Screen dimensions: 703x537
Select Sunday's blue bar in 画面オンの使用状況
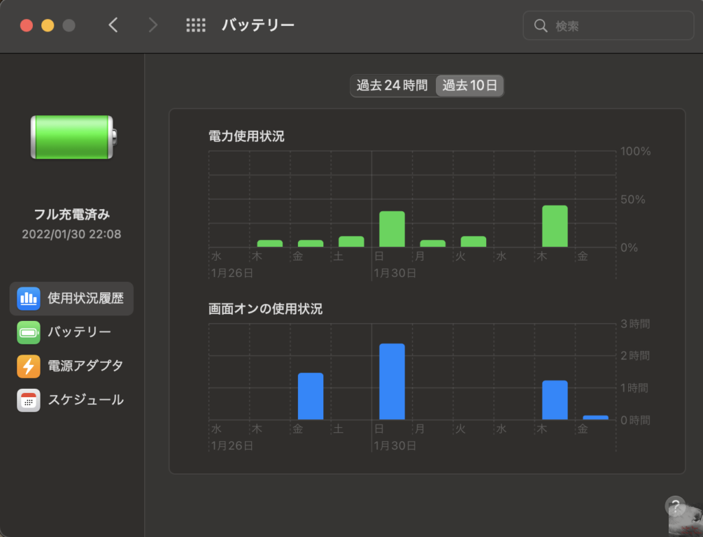tap(391, 381)
